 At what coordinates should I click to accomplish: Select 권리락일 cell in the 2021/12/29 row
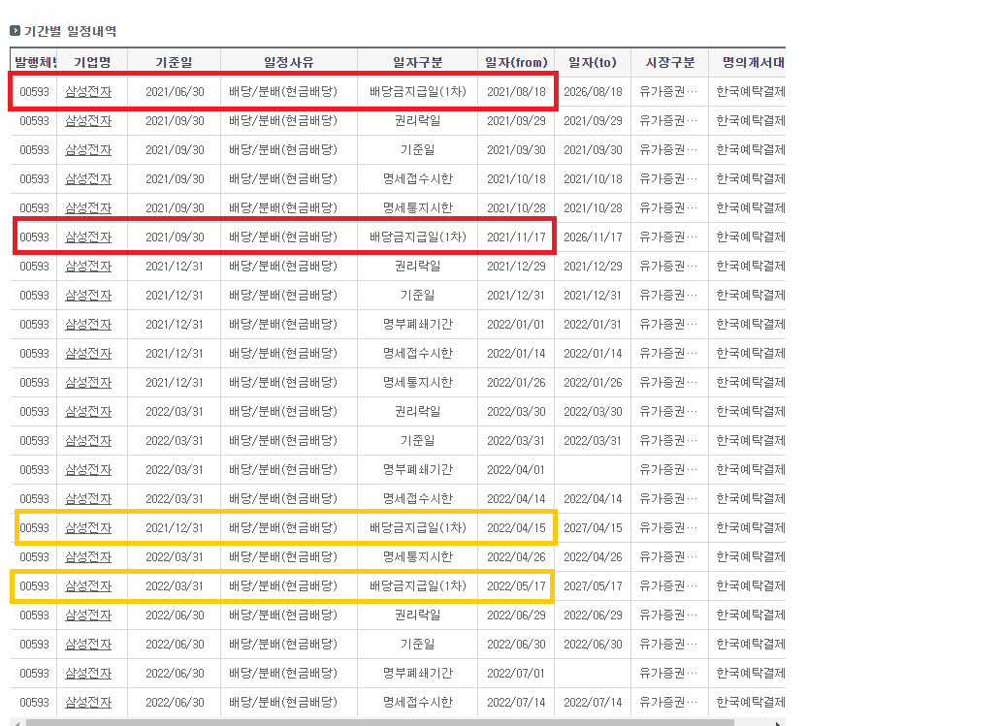tap(418, 267)
